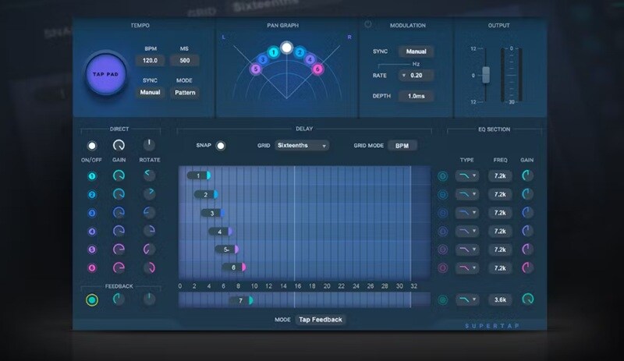Toggle tap 4 on/off button
The image size is (624, 361).
92,232
